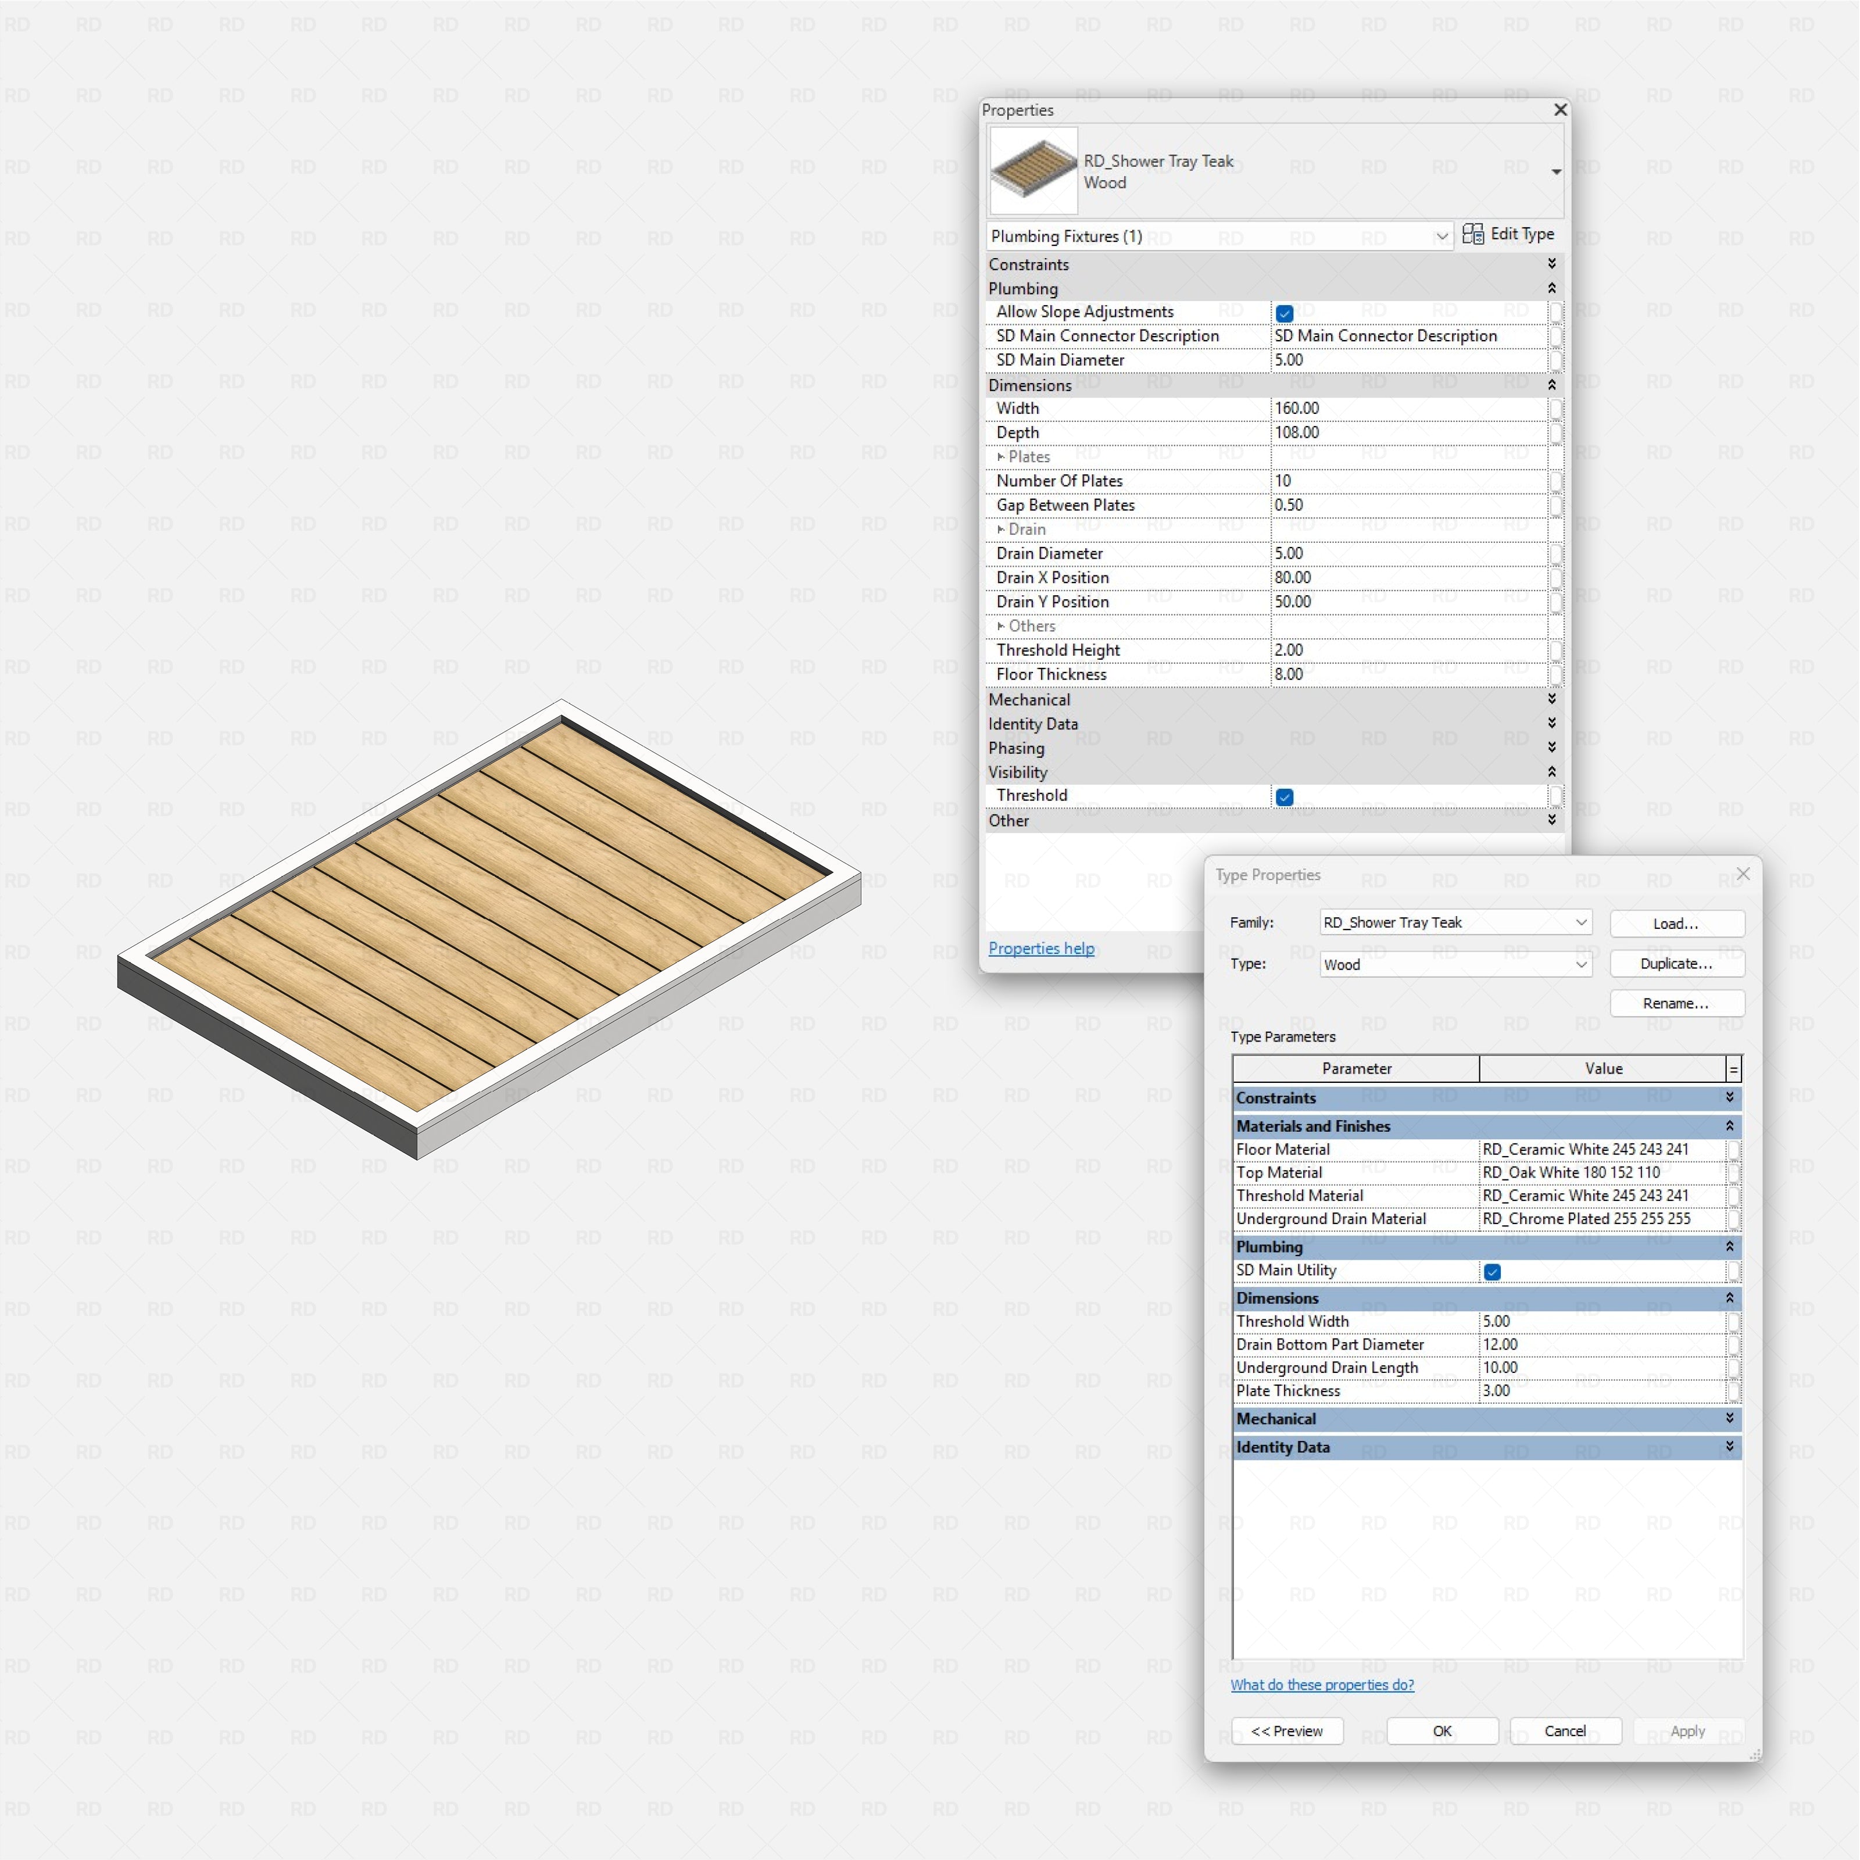Expand the Constraints section in Properties
The width and height of the screenshot is (1860, 1860).
pos(1552,264)
